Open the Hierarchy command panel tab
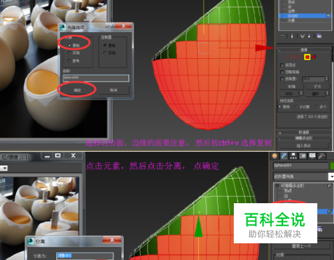The image size is (334, 260). (293, 156)
